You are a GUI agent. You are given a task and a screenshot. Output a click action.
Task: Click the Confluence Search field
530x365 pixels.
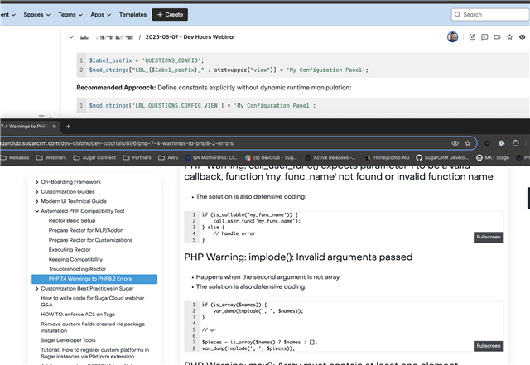pos(490,15)
